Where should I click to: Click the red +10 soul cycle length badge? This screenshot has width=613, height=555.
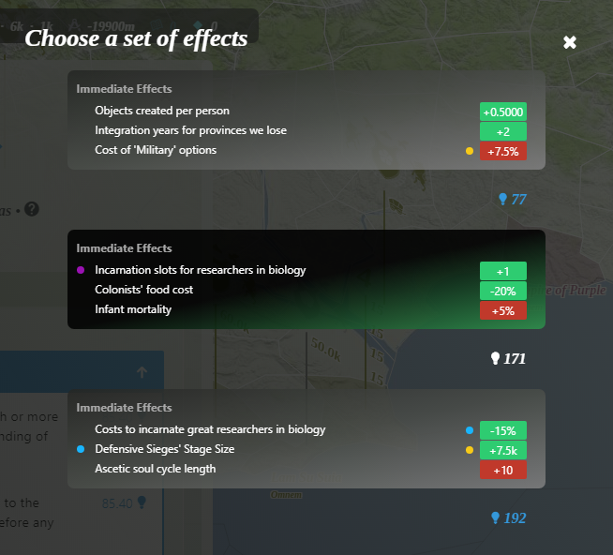coord(503,470)
